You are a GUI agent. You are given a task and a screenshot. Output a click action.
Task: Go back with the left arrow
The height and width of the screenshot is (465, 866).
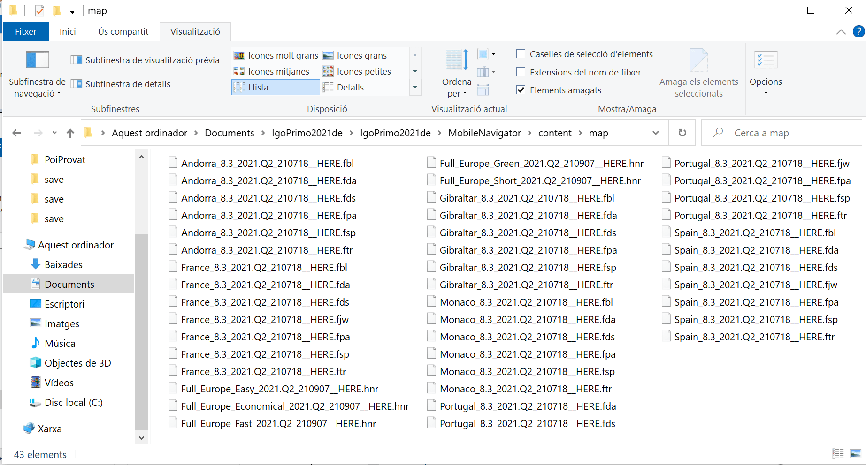tap(17, 133)
